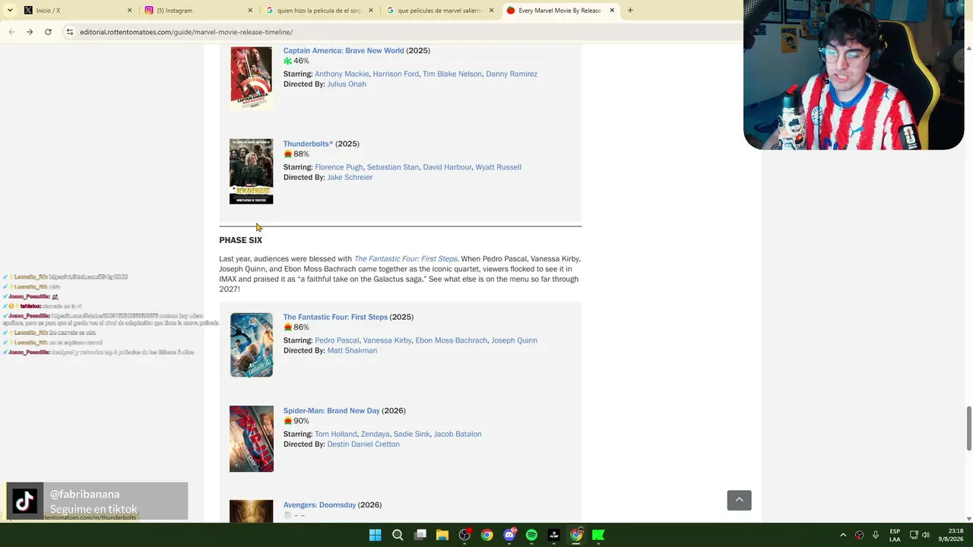Screen dimensions: 973x547
Task: Switch to the 'quien hizo la pelicula' Google tab
Action: pos(319,11)
